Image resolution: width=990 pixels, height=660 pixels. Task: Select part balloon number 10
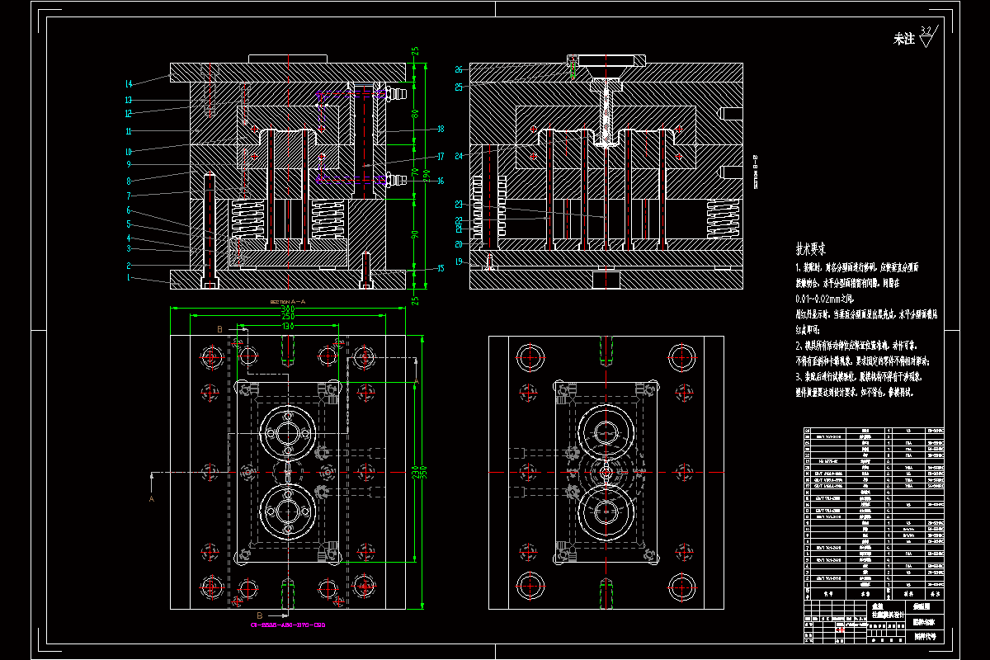pyautogui.click(x=129, y=152)
